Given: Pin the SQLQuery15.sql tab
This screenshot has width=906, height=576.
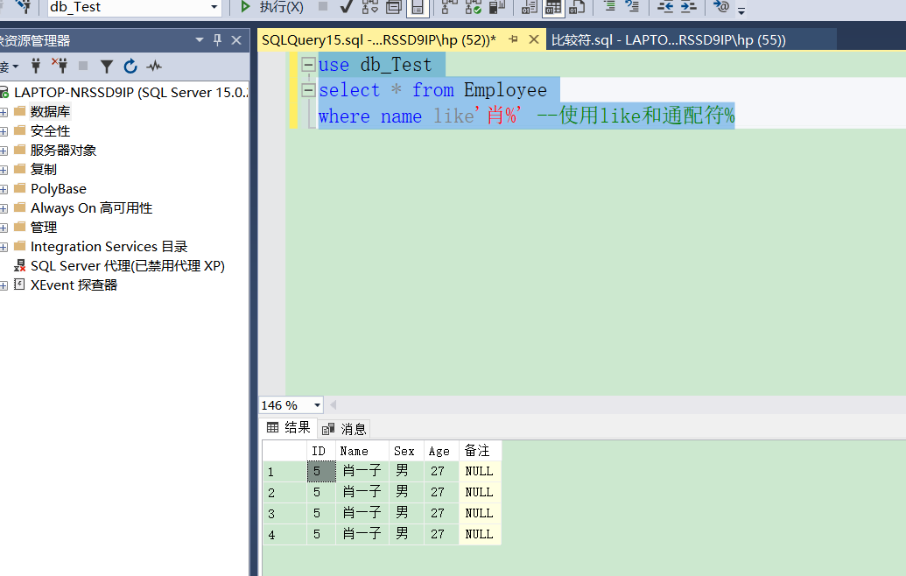Looking at the screenshot, I should tap(513, 39).
